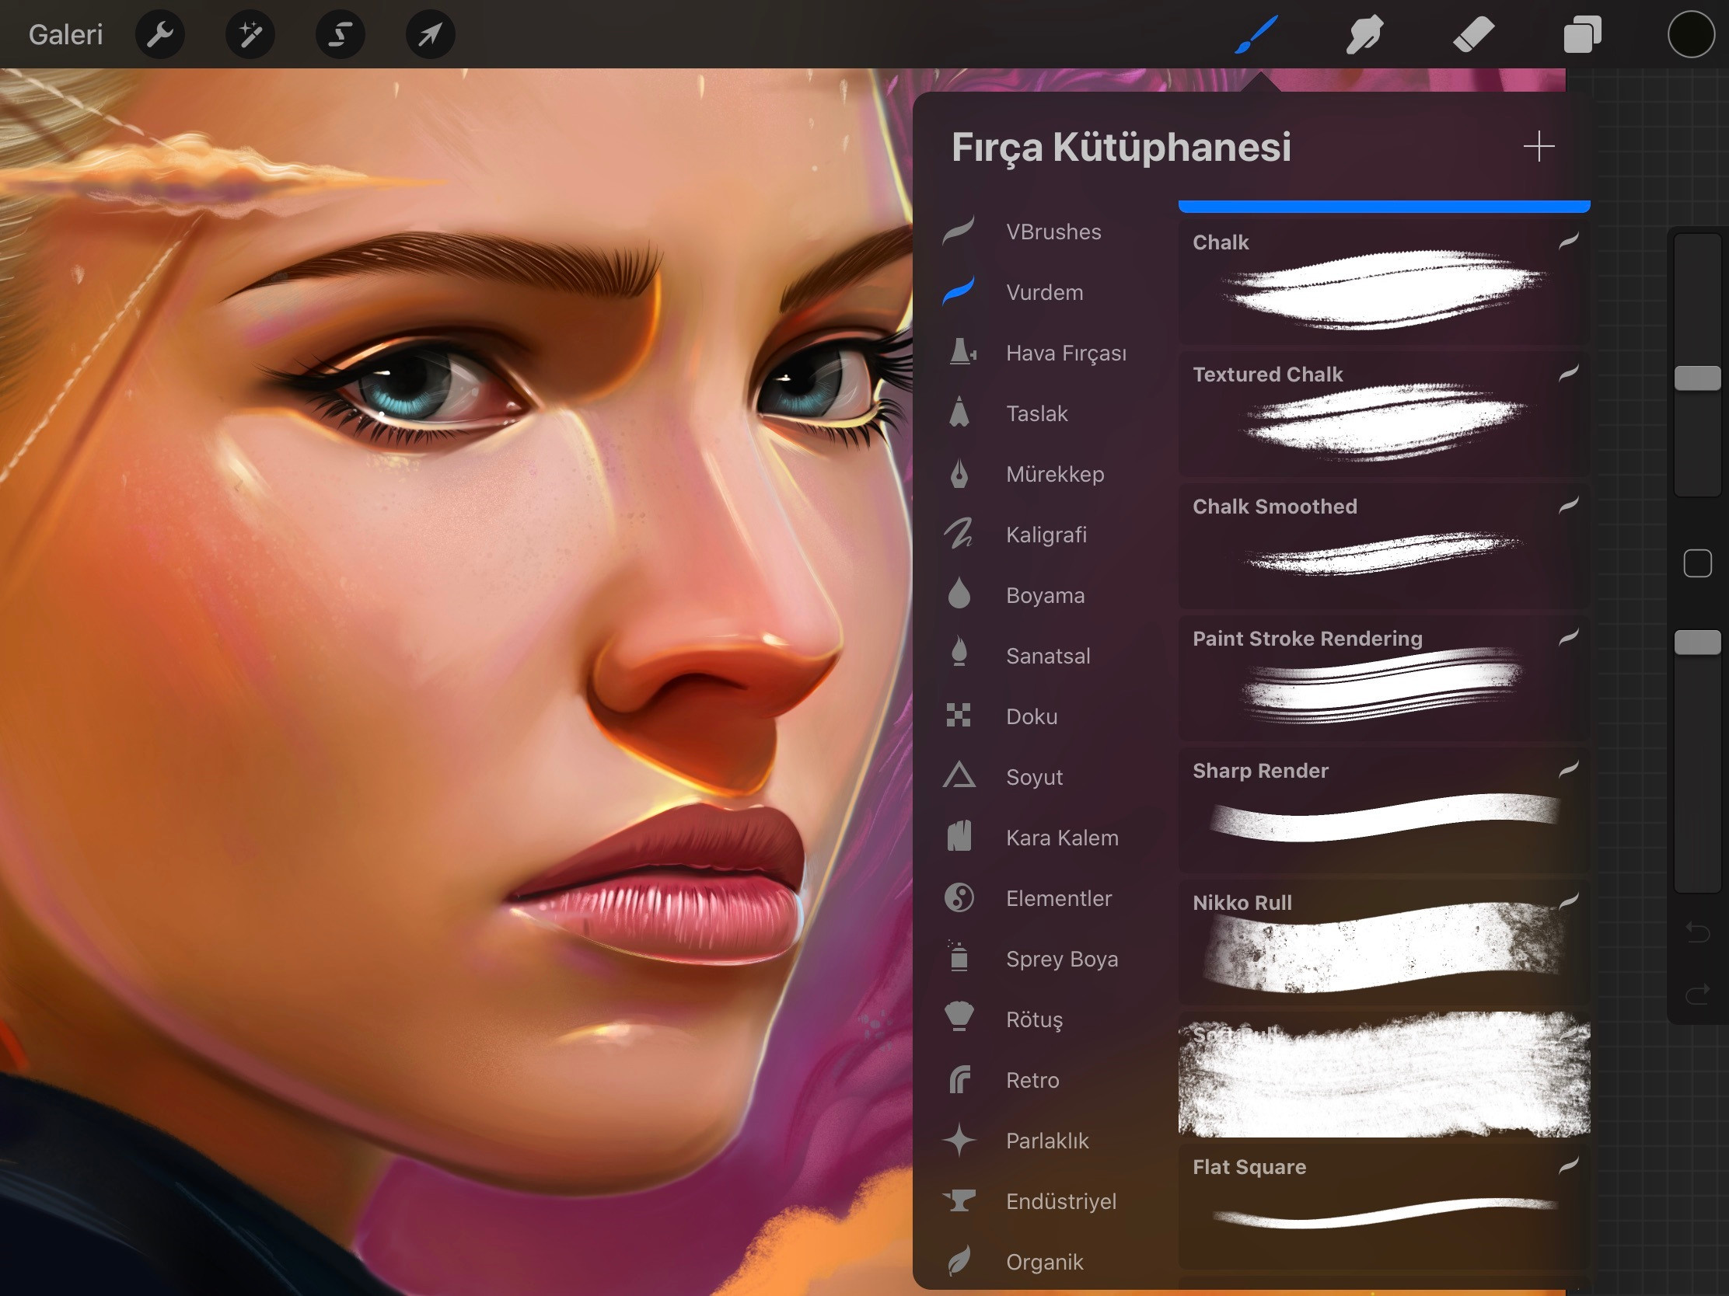This screenshot has width=1729, height=1296.
Task: Open the Layers panel
Action: [x=1583, y=34]
